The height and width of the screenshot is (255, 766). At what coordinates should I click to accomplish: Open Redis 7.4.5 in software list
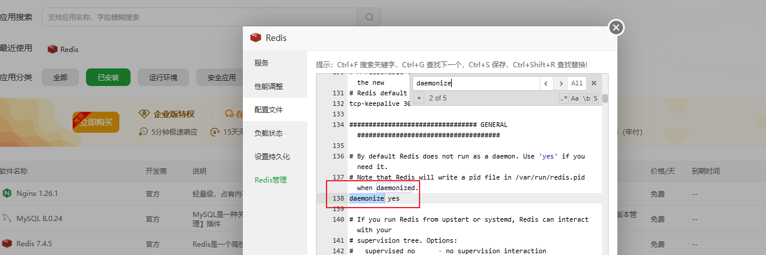coord(35,243)
